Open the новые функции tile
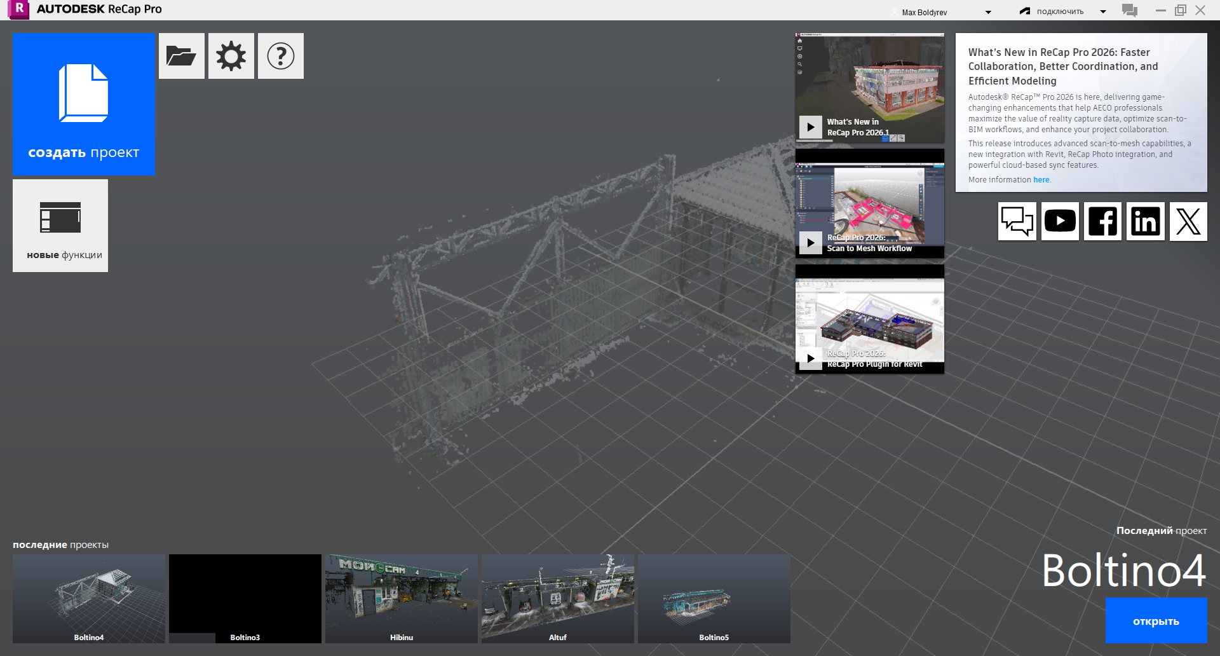1220x656 pixels. tap(60, 226)
